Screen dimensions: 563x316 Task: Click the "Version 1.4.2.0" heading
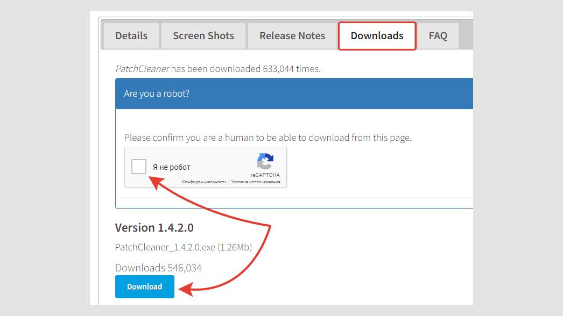click(x=154, y=228)
